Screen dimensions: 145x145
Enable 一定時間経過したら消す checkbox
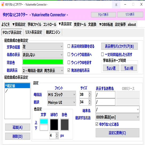pos(102,54)
